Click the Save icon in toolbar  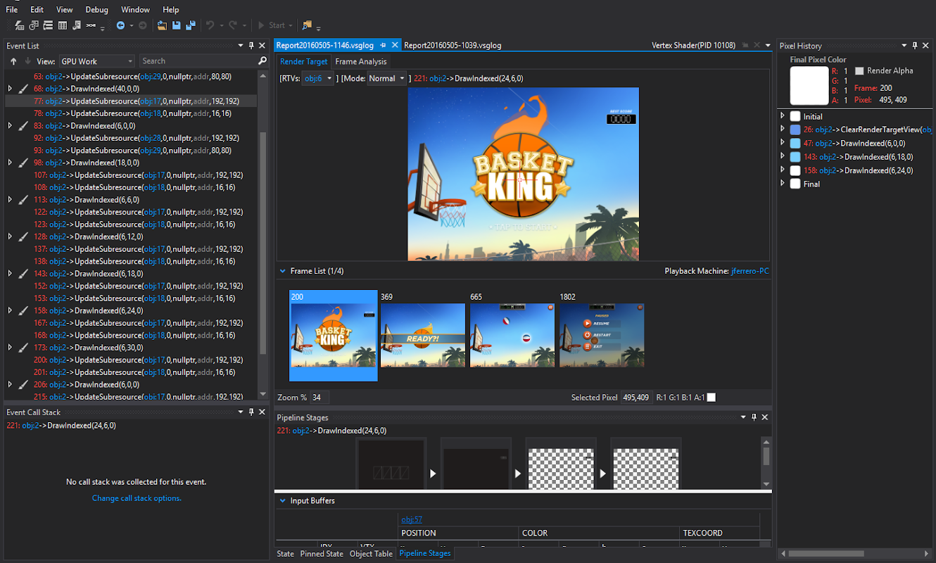(x=177, y=25)
